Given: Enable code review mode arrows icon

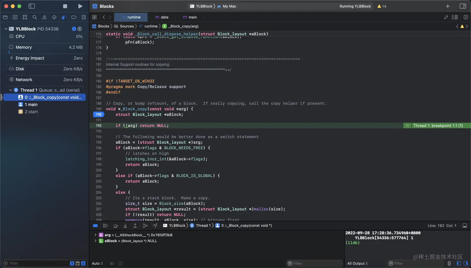Looking at the screenshot, I should click(x=446, y=17).
